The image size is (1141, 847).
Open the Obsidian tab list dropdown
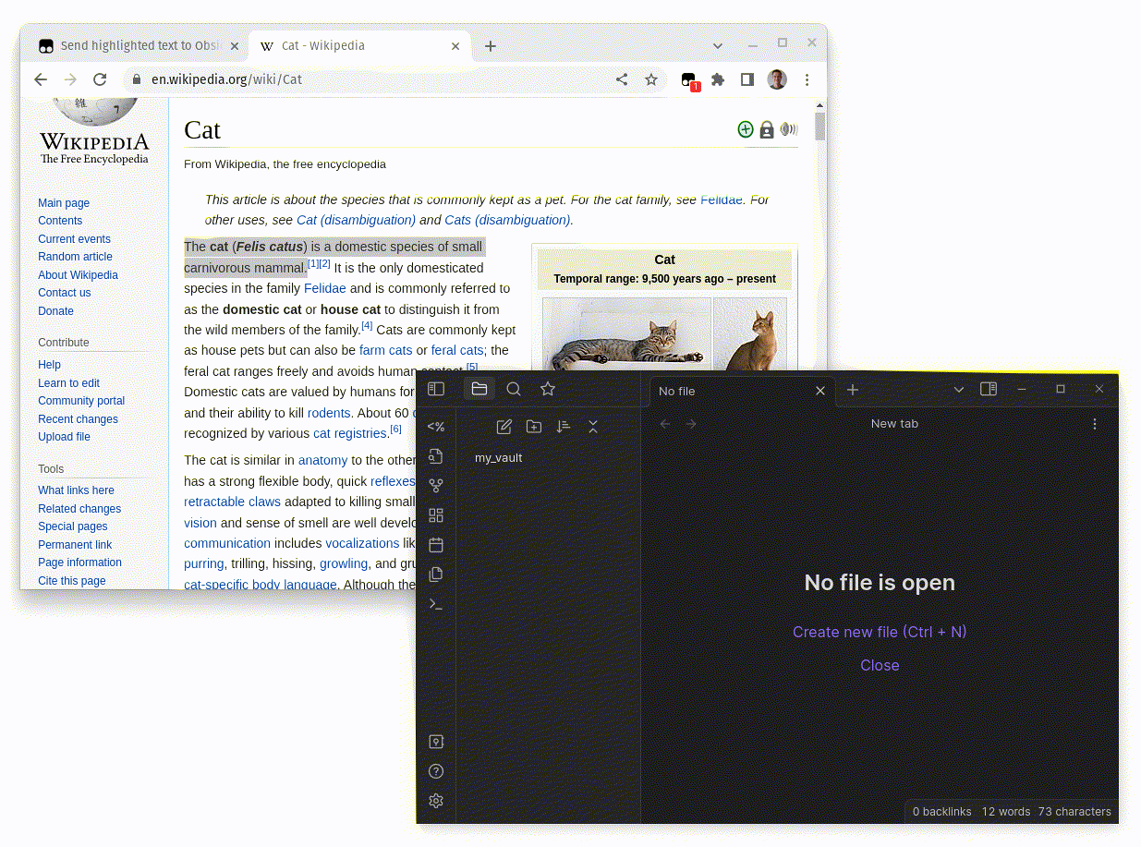[959, 390]
